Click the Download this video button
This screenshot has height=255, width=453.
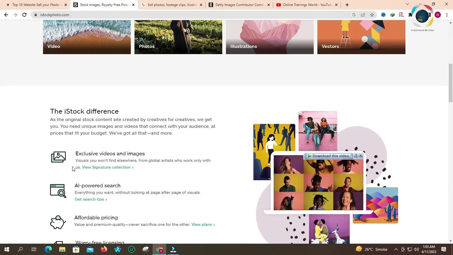coord(328,156)
